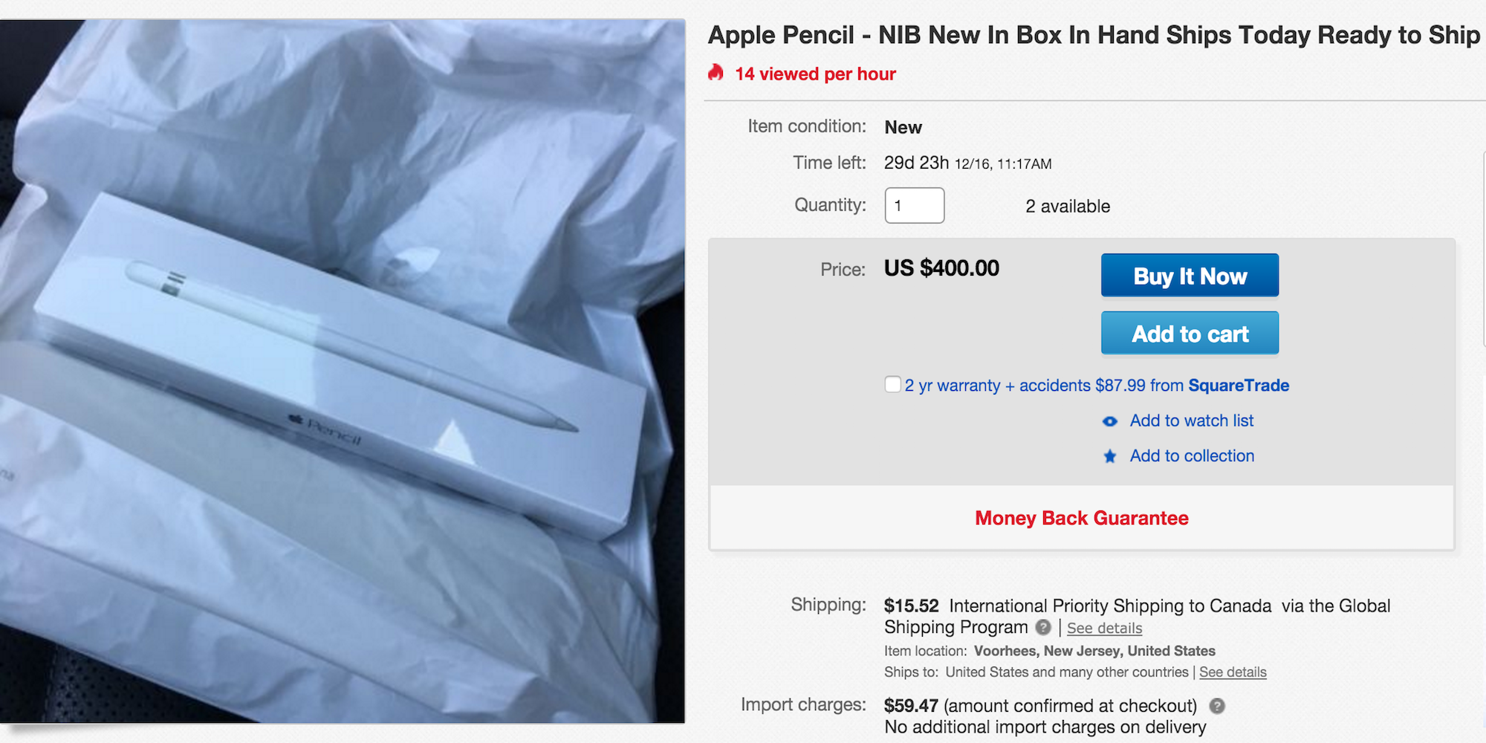Click See details for Global Shipping Program
1486x743 pixels.
[x=1104, y=629]
